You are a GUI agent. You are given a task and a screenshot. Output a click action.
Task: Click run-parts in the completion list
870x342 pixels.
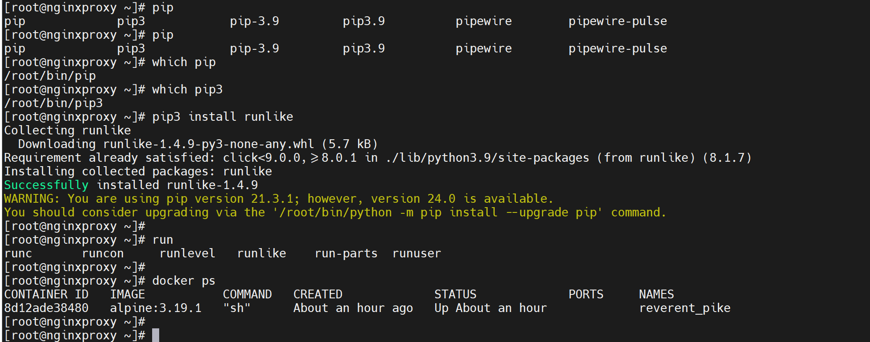point(346,253)
